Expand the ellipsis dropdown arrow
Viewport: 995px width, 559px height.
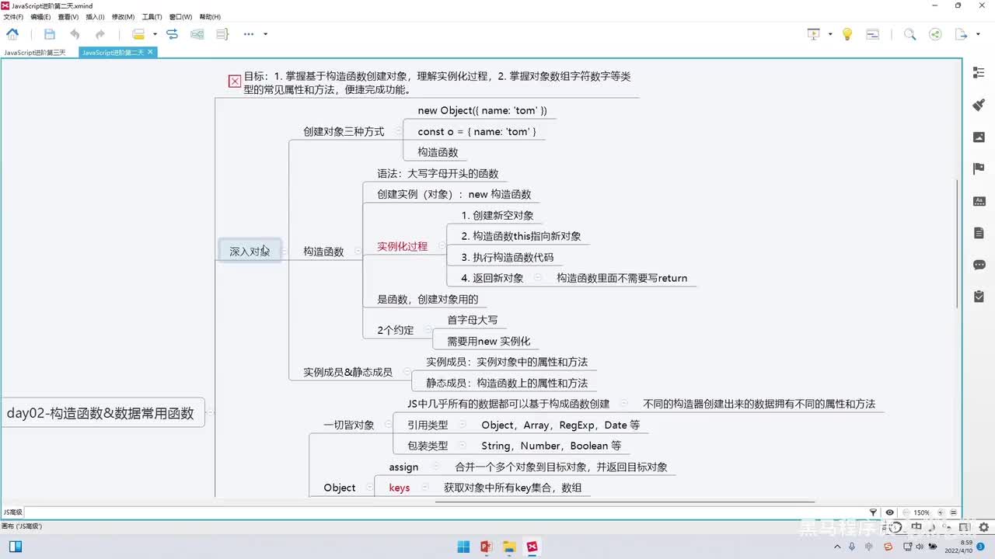(266, 34)
